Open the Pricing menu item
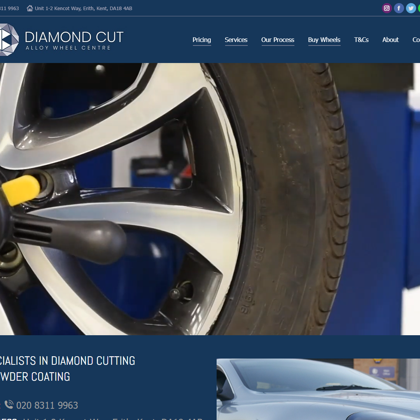The image size is (420, 420). (x=202, y=40)
